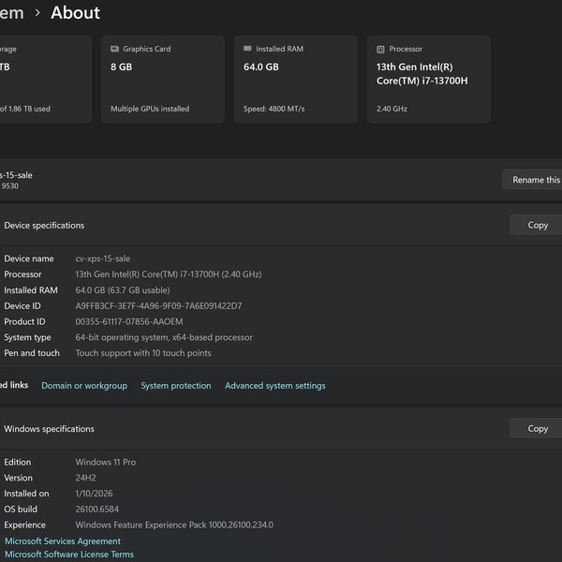Select the Windows 11 Pro edition value

(x=105, y=462)
